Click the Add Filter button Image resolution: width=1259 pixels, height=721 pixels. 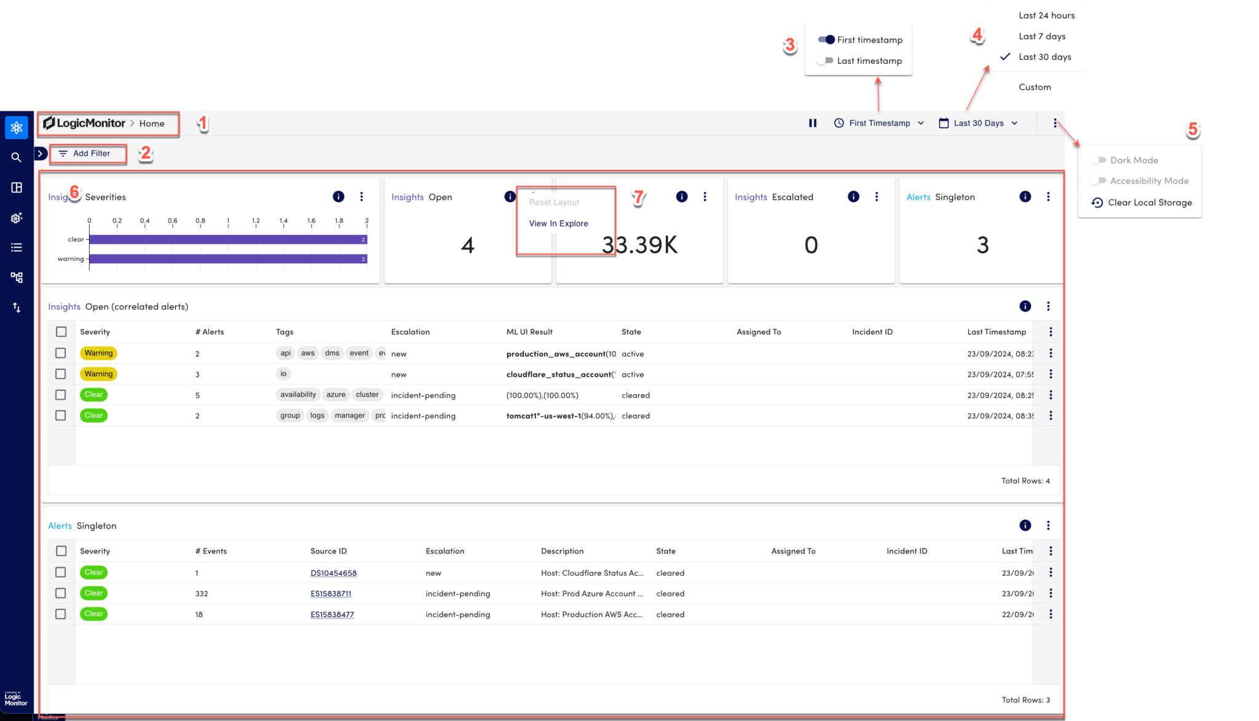(88, 153)
